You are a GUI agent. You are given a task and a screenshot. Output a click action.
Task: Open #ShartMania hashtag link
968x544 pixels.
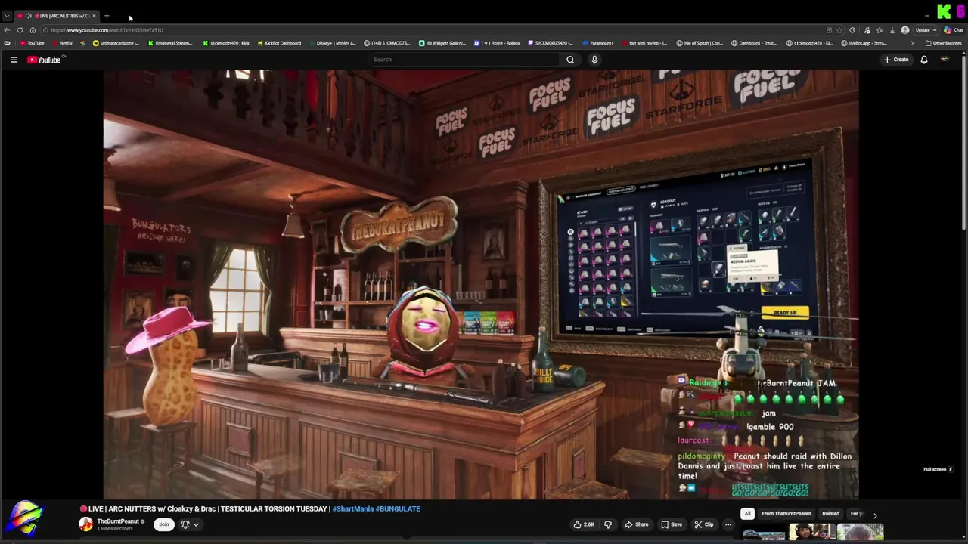(x=352, y=508)
